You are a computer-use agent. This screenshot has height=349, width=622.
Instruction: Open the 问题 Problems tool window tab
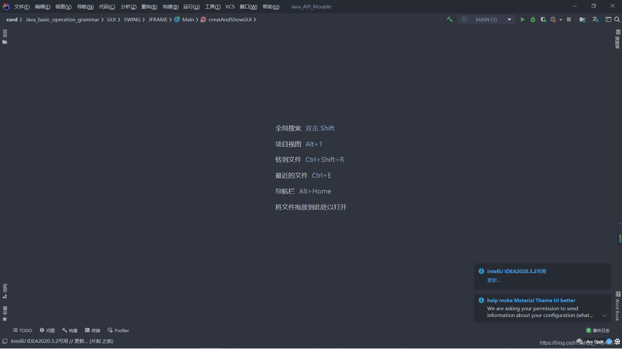[x=47, y=331]
